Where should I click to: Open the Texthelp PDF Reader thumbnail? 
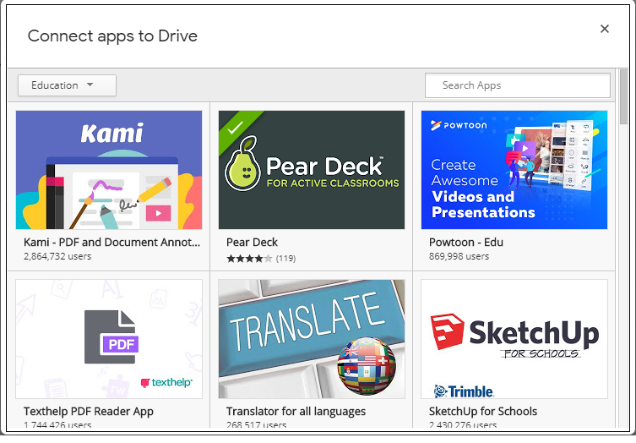[x=109, y=339]
